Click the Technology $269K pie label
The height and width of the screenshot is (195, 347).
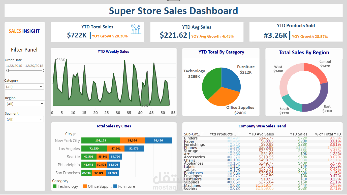point(194,74)
